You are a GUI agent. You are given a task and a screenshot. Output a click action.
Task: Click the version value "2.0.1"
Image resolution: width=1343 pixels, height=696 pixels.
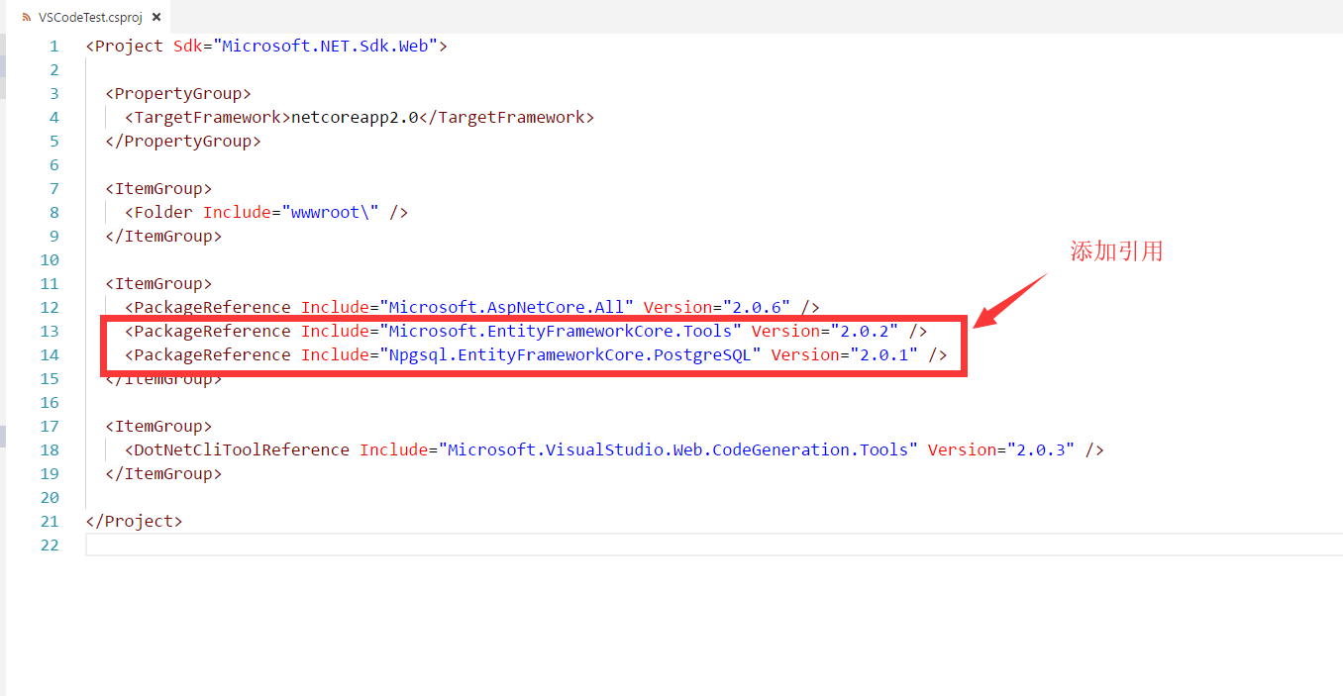click(x=883, y=354)
